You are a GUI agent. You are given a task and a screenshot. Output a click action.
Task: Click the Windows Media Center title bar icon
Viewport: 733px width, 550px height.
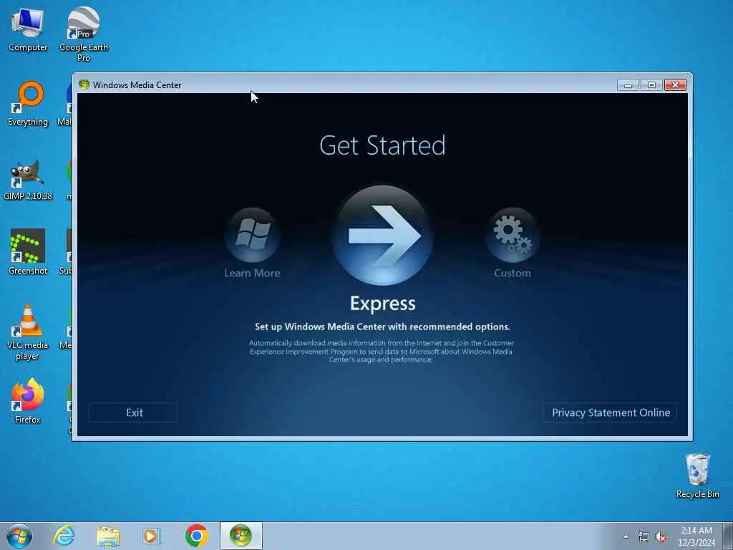(84, 85)
